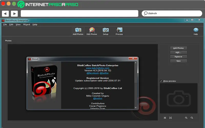Click 'Update subscription valid until 2256.07.01' text
Image resolution: width=205 pixels, height=128 pixels.
(x=98, y=81)
